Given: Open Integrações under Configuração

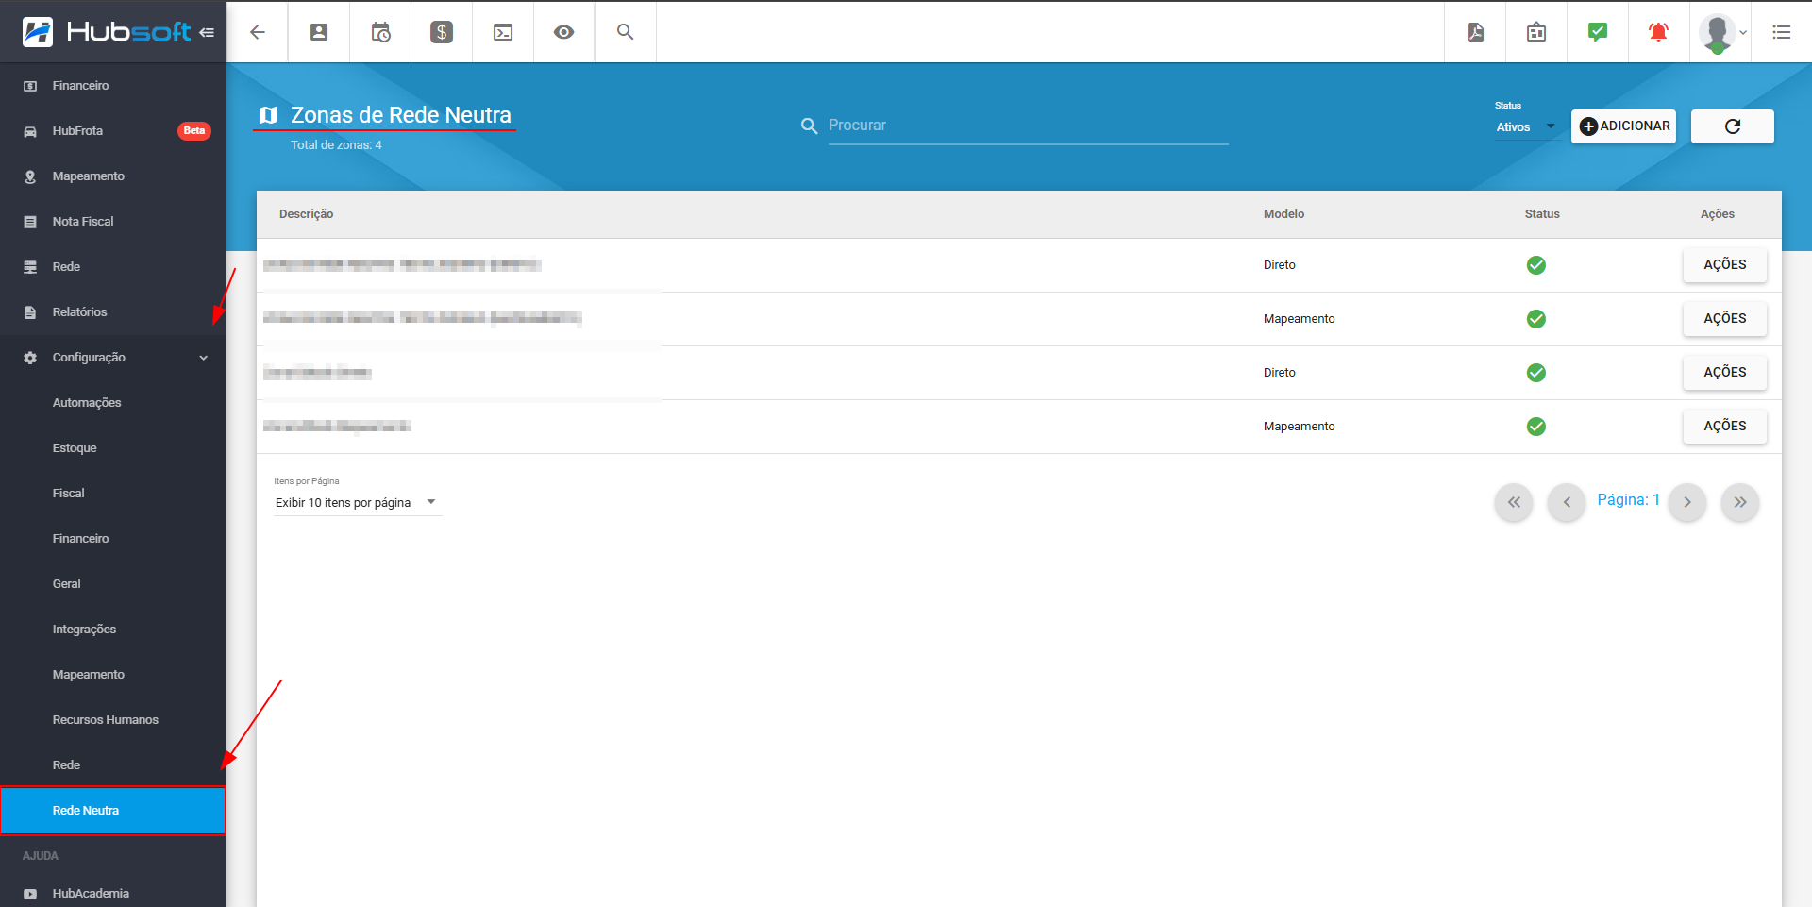Looking at the screenshot, I should click(x=113, y=630).
